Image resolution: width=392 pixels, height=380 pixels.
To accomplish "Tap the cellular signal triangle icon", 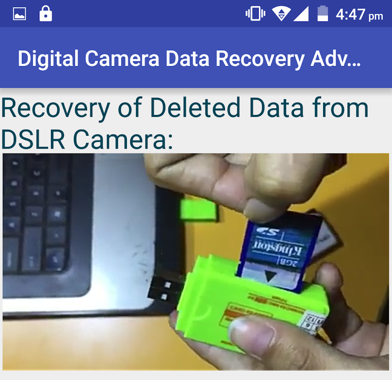I will (x=301, y=14).
